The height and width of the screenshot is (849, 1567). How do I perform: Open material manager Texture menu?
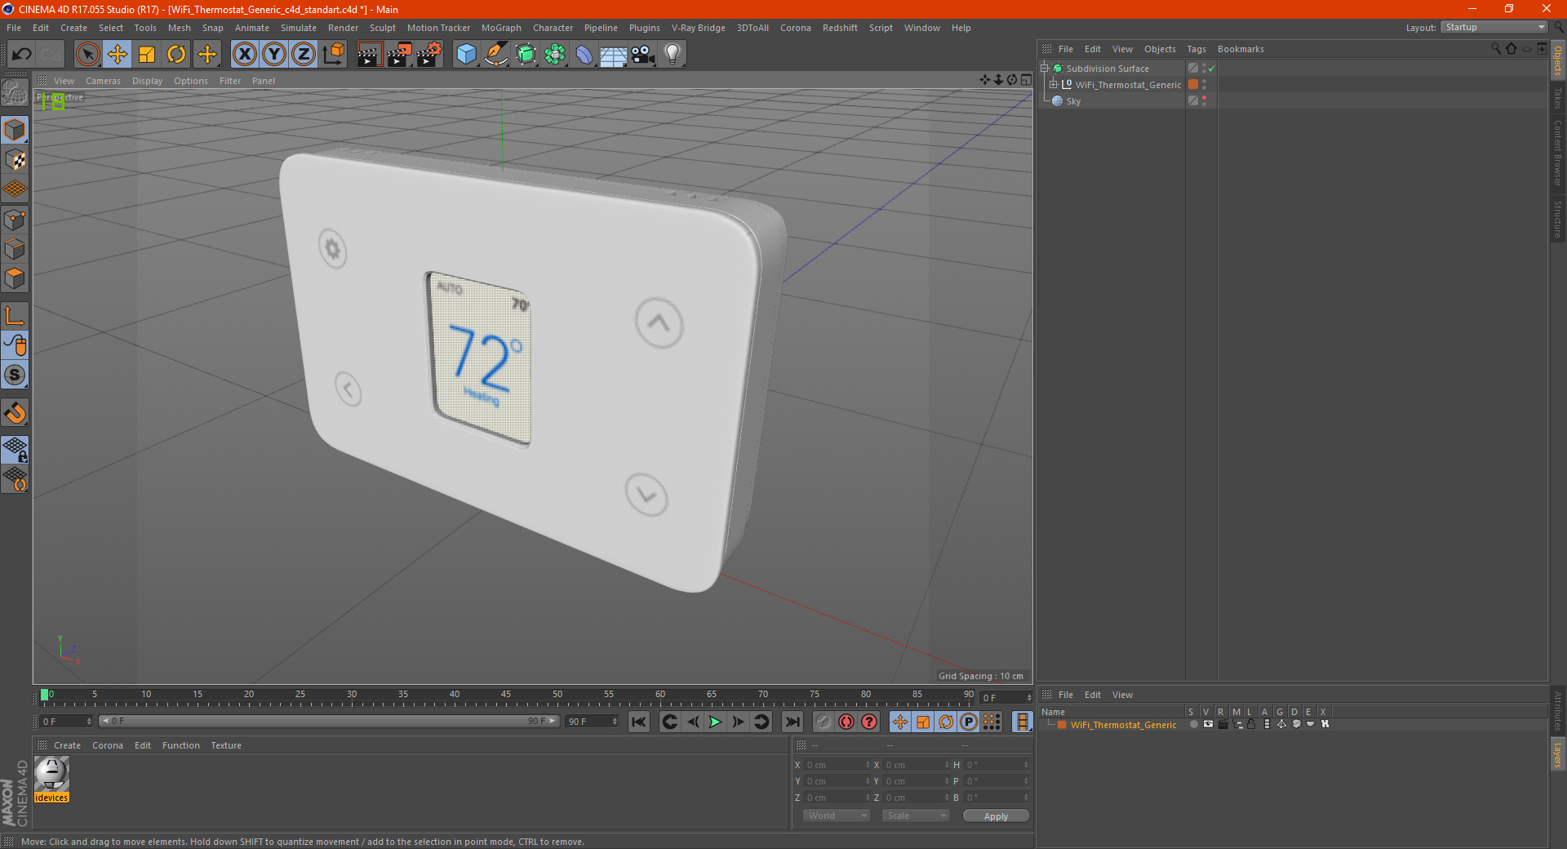(x=226, y=745)
